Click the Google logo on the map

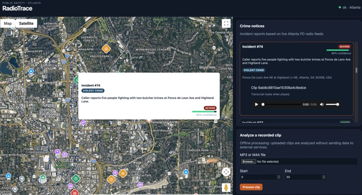[x=6, y=194]
